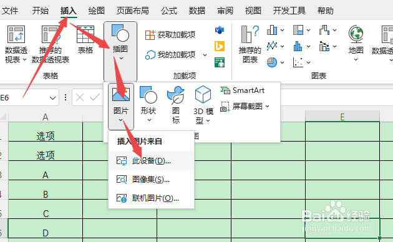Click the 图标 icons button

click(x=176, y=105)
